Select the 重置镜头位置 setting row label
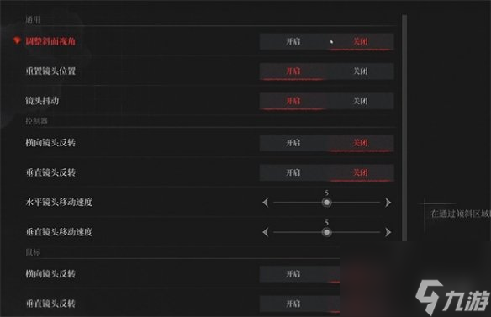The width and height of the screenshot is (491, 317). [50, 71]
